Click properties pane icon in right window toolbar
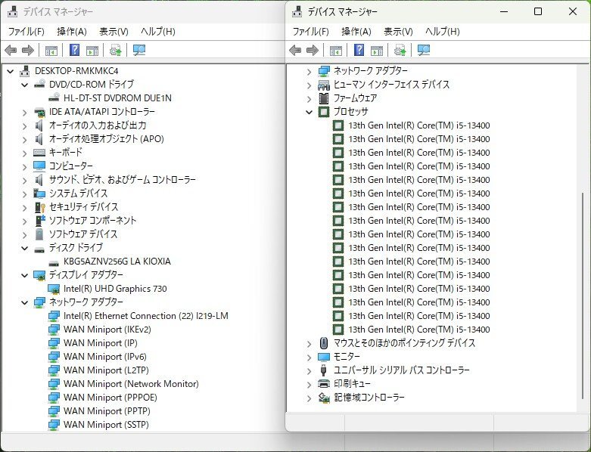The height and width of the screenshot is (452, 591). pos(377,50)
